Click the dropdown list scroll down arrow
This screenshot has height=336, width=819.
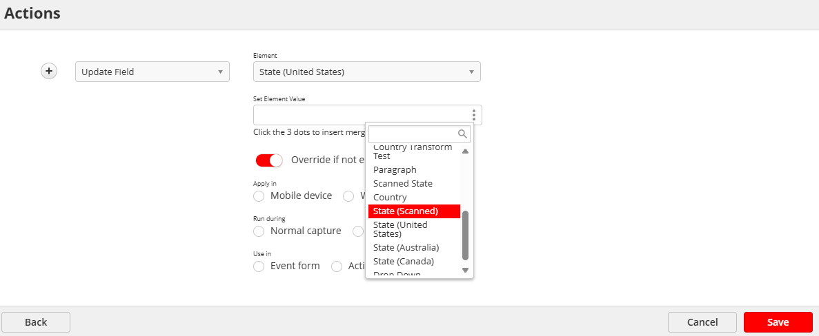click(x=466, y=271)
